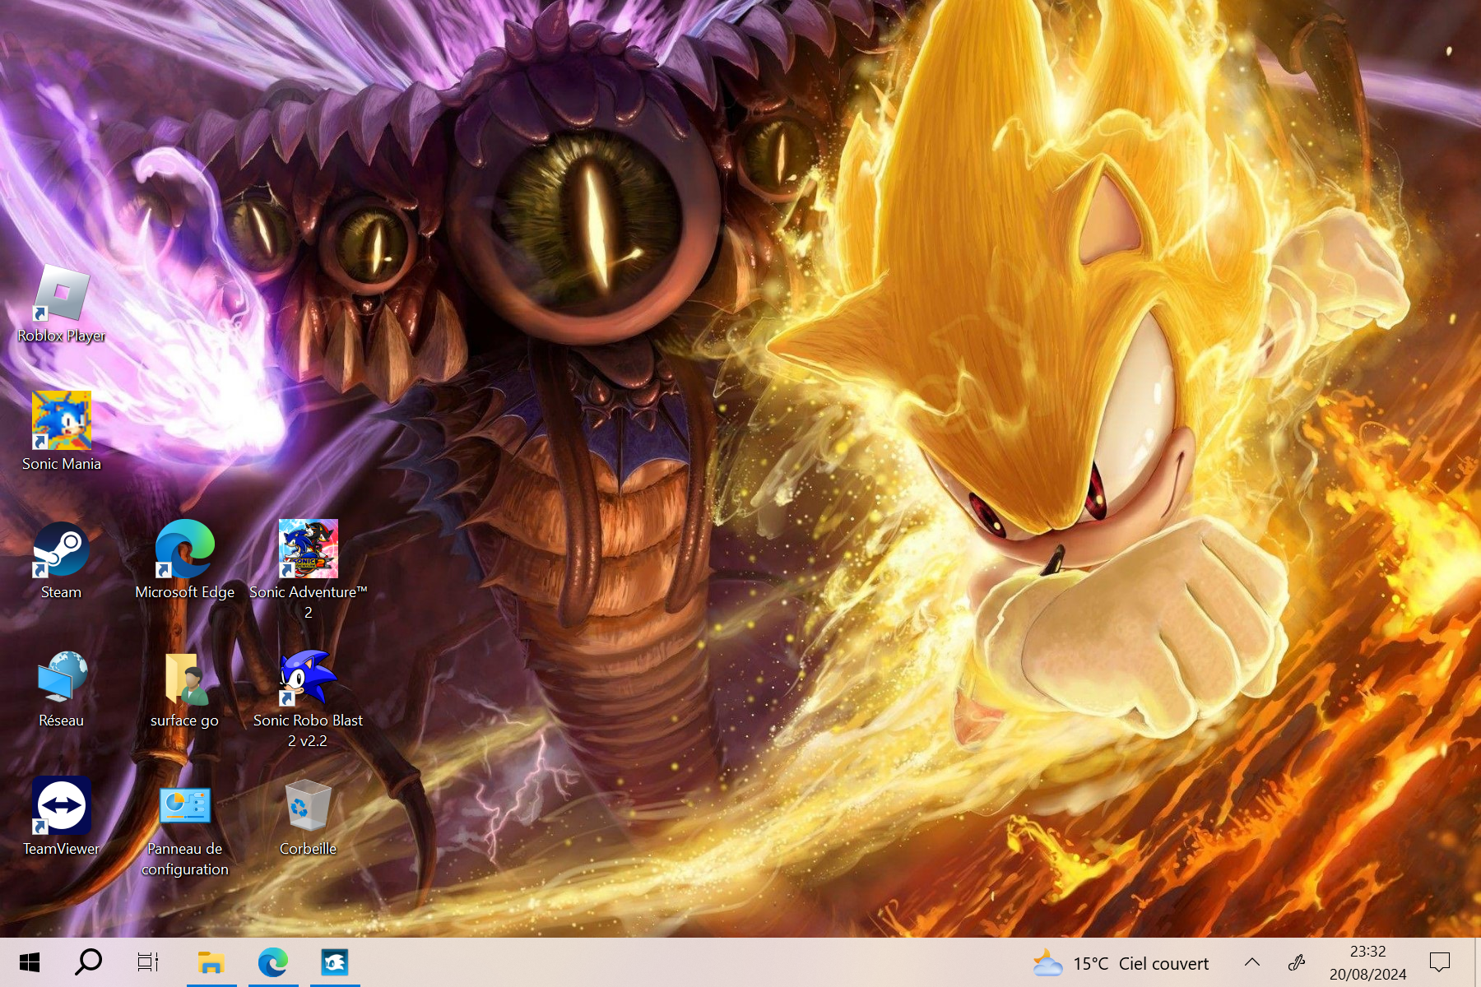Image resolution: width=1481 pixels, height=987 pixels.
Task: Open the clock showing 23:32
Action: pos(1368,963)
